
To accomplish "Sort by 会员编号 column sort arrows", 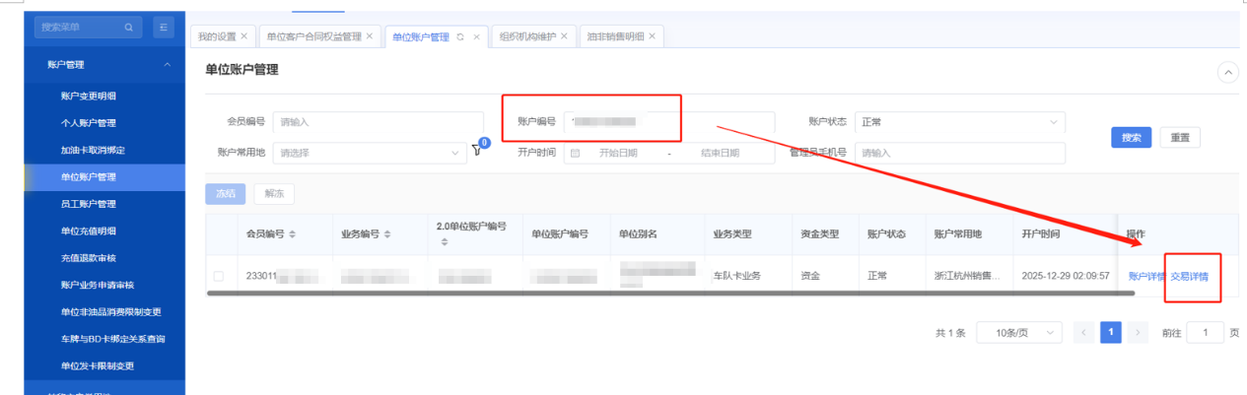I will [293, 234].
